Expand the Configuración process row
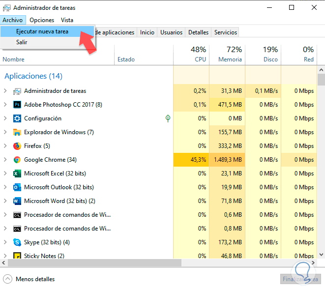Image resolution: width=325 pixels, height=290 pixels. click(5, 118)
